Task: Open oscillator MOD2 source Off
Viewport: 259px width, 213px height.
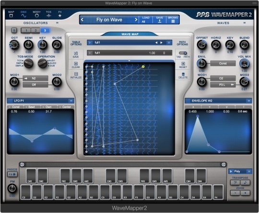Action: coord(35,85)
